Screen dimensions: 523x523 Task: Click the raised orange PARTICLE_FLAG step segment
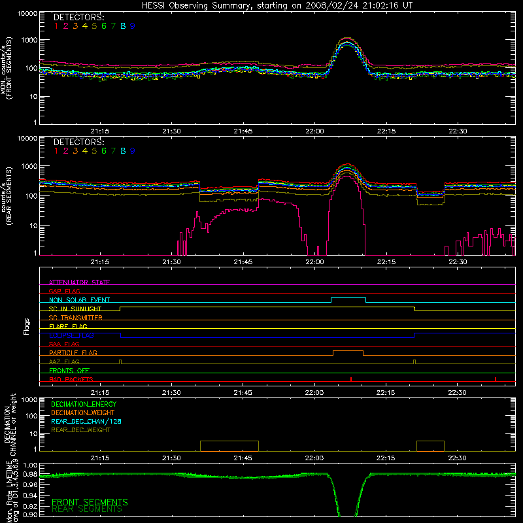[x=348, y=351]
